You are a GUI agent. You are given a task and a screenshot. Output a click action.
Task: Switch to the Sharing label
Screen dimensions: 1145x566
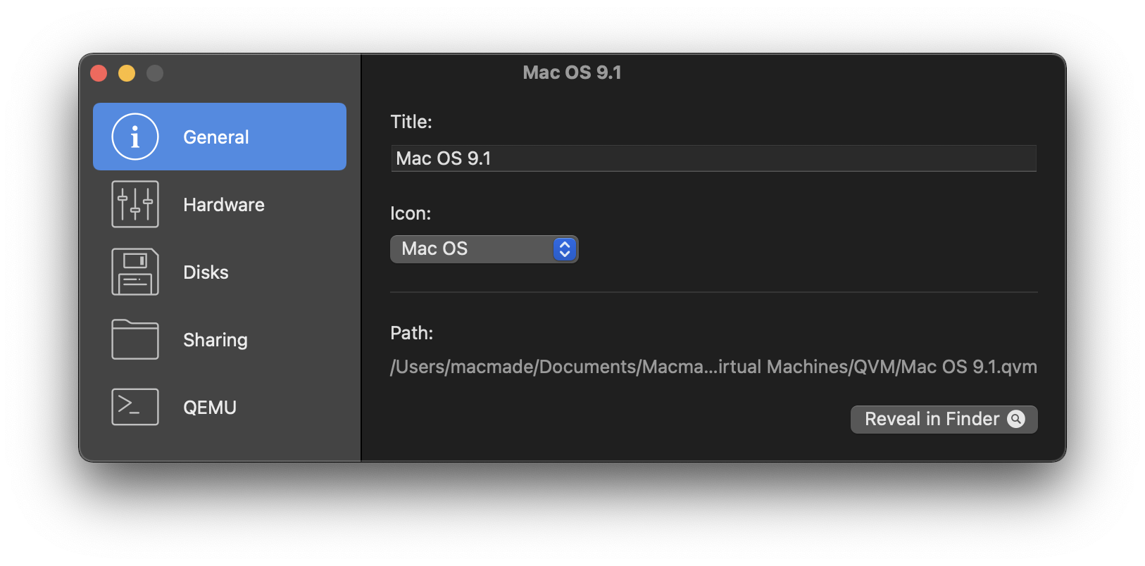pos(215,340)
